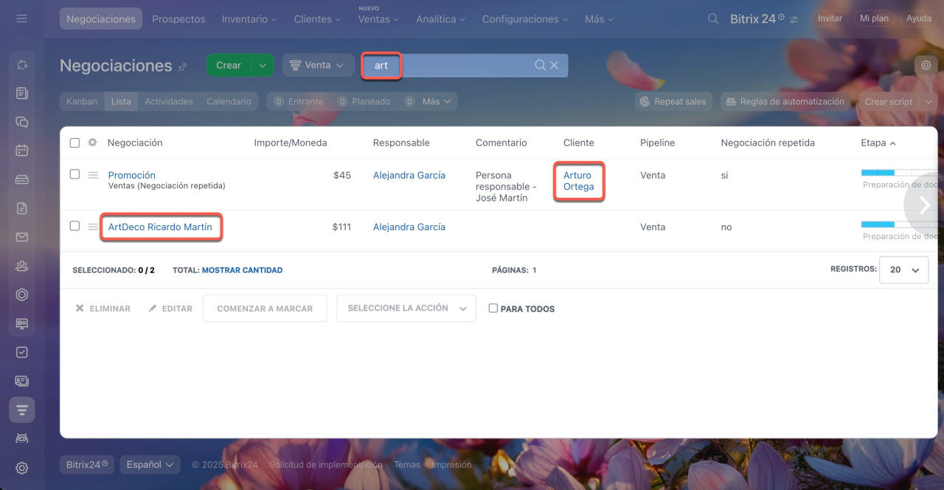This screenshot has width=944, height=490.
Task: Pin the Negociaciones page title
Action: click(183, 67)
